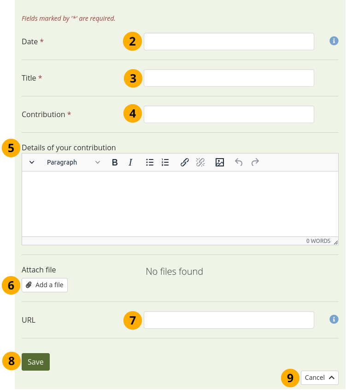Click the Add a file button
This screenshot has width=346, height=390.
click(x=45, y=285)
